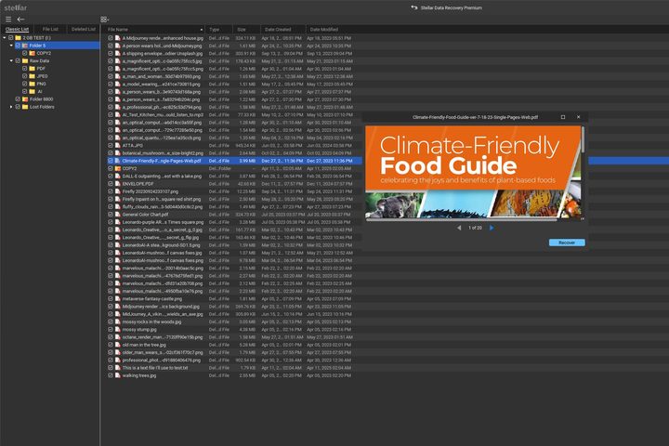Switch to the Deleted List tab

[x=84, y=29]
